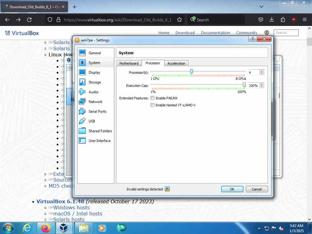Click the Firefox Search field
The width and height of the screenshot is (312, 234).
(216, 20)
